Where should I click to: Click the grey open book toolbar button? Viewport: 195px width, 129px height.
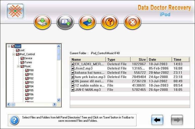coord(65,22)
